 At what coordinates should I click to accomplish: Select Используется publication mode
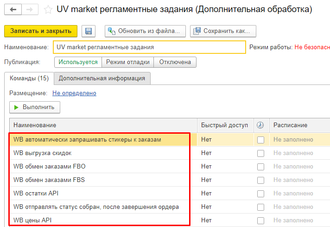[x=78, y=62]
